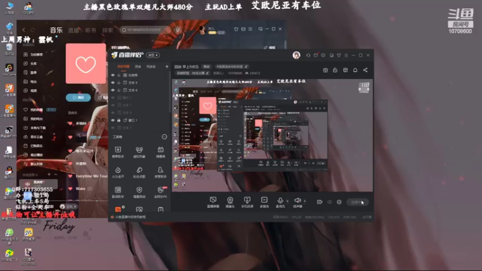Open the notification bell above preview

click(355, 70)
